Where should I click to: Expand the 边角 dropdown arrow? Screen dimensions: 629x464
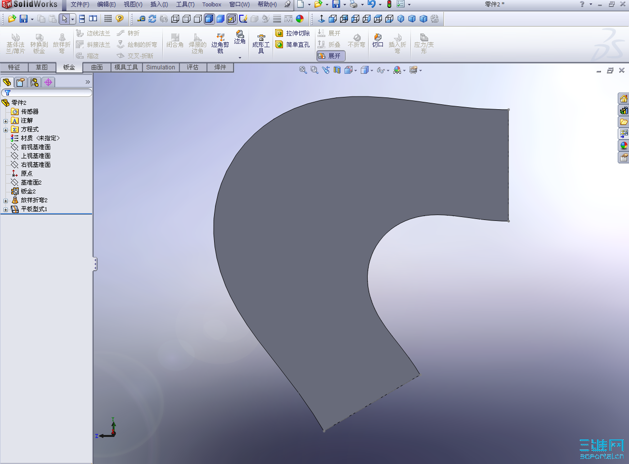coord(240,58)
